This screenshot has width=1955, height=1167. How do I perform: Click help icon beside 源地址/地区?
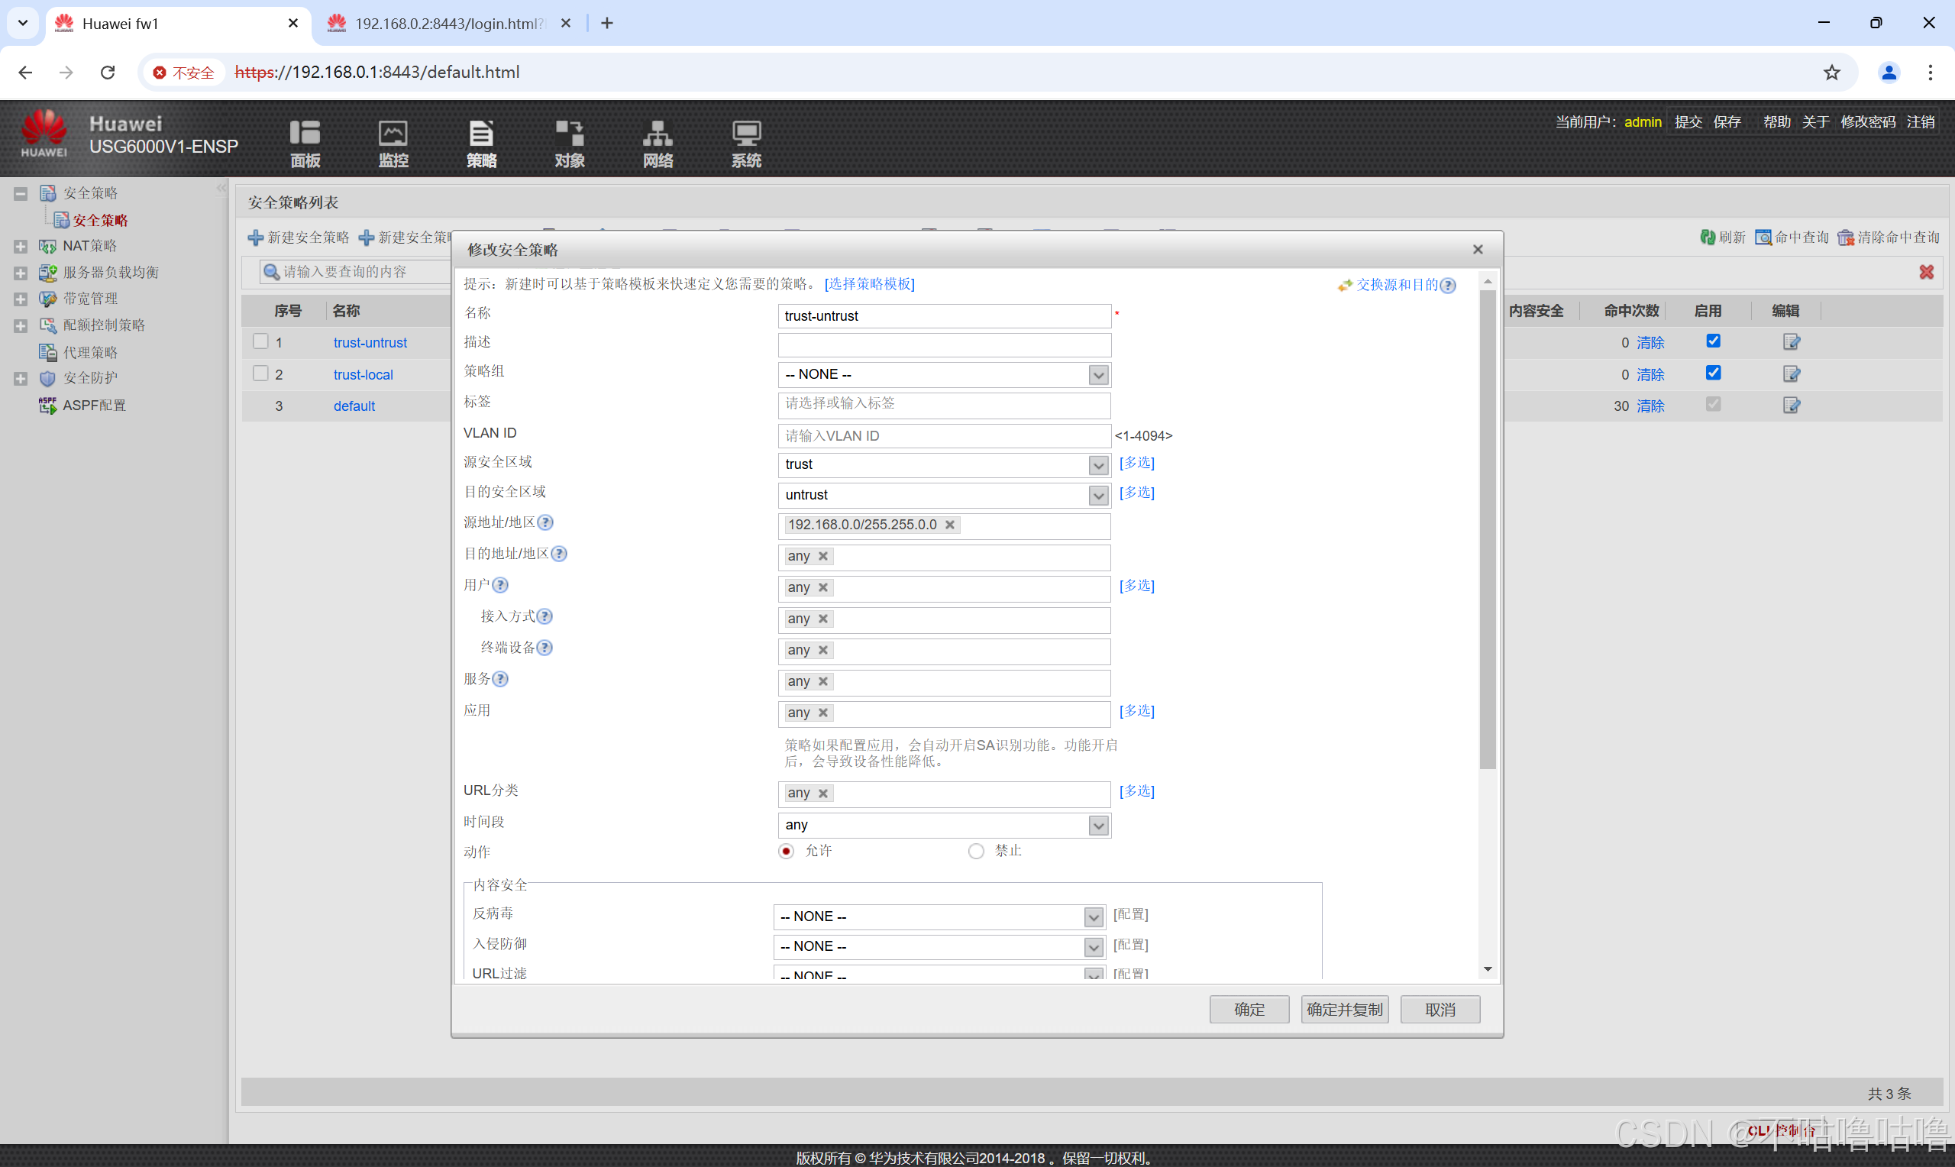(544, 523)
